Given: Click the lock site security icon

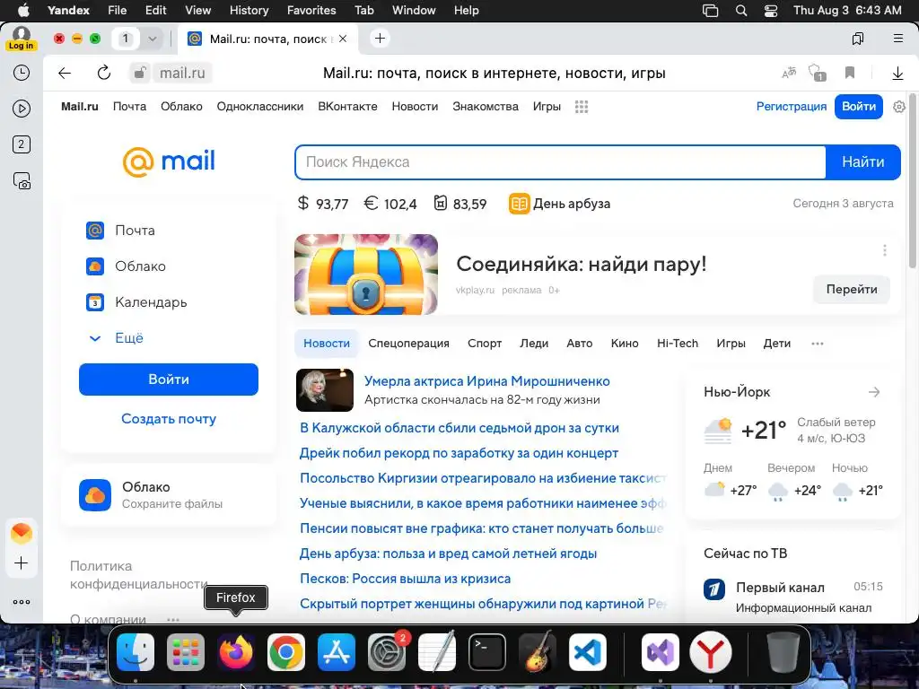Looking at the screenshot, I should click(139, 73).
